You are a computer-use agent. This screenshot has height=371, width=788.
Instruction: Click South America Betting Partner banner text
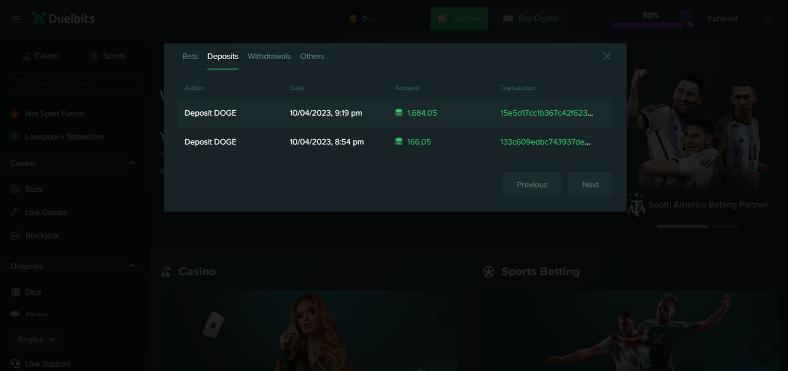[x=708, y=205]
